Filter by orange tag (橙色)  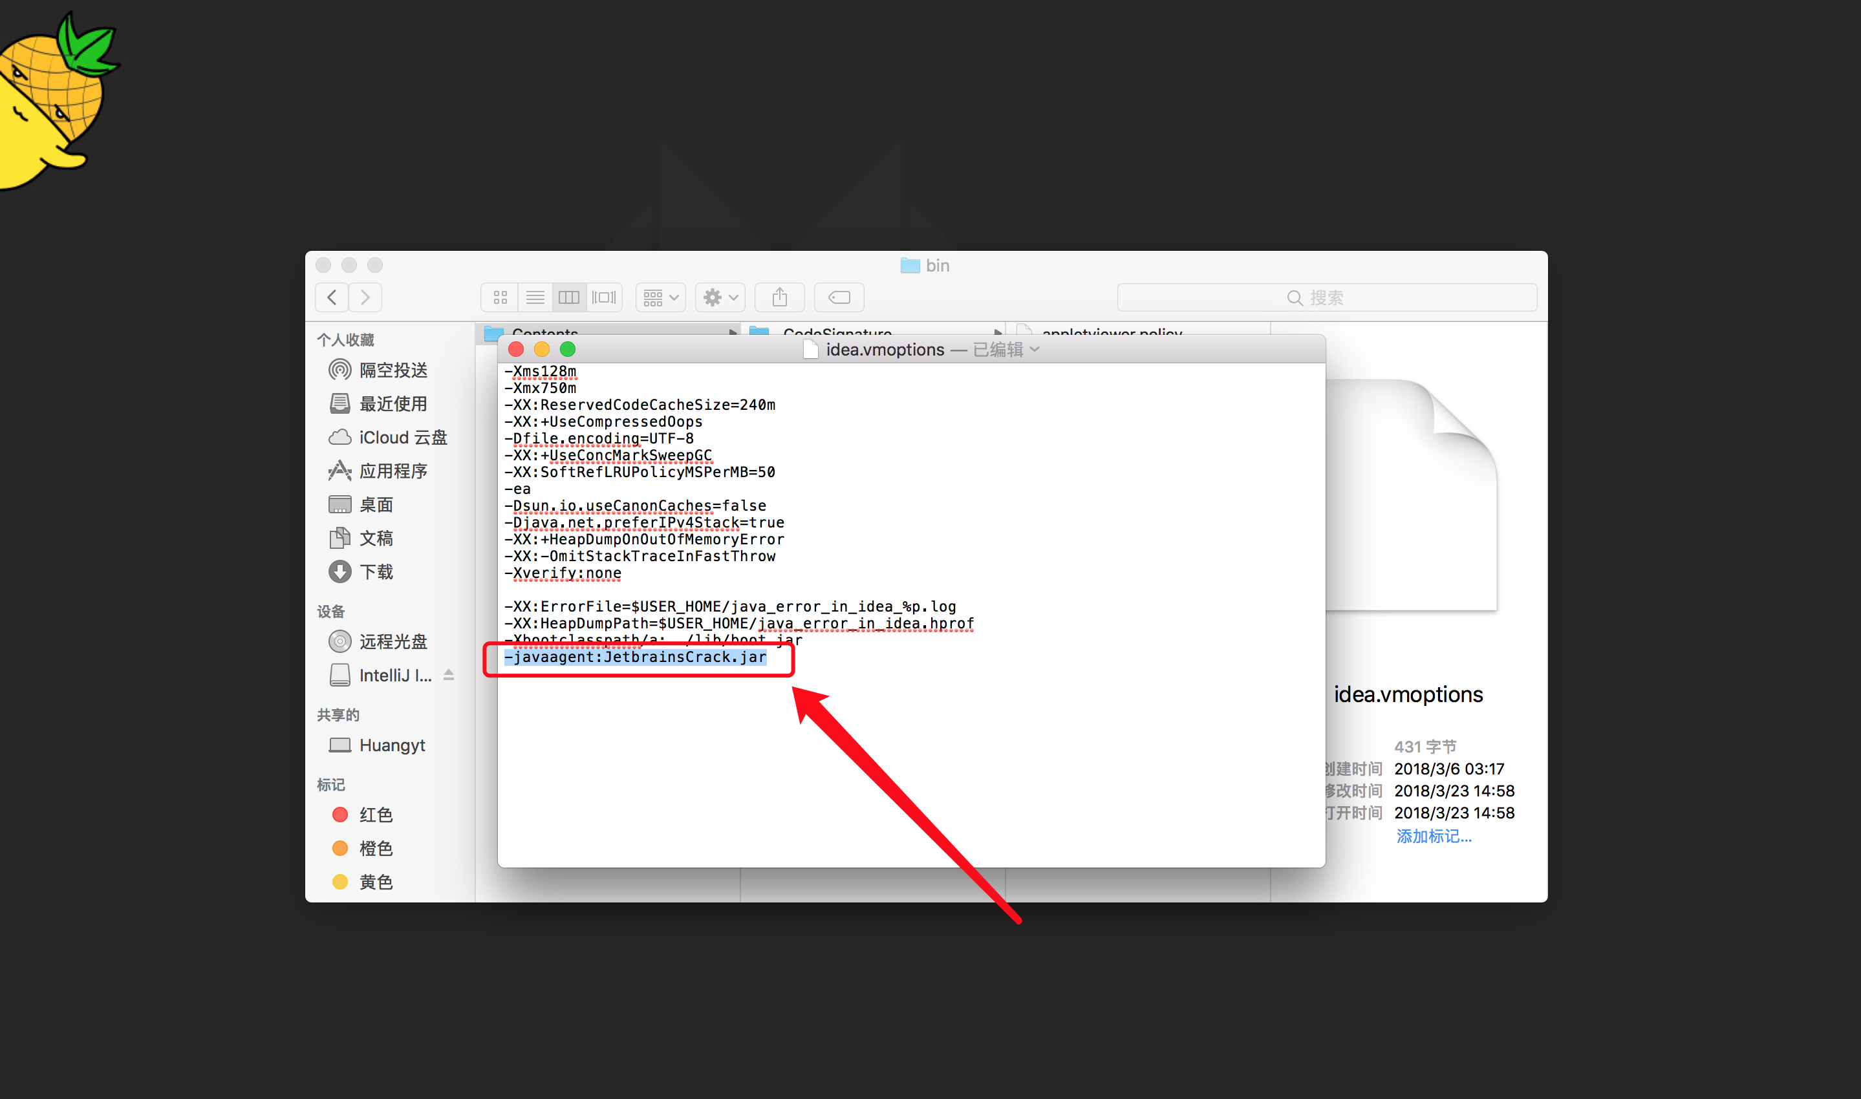[391, 849]
